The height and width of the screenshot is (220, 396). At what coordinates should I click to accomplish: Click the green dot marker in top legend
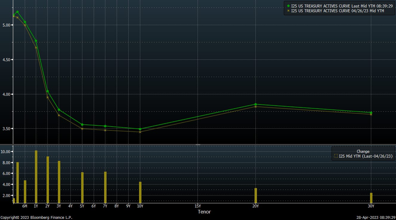[x=288, y=6]
